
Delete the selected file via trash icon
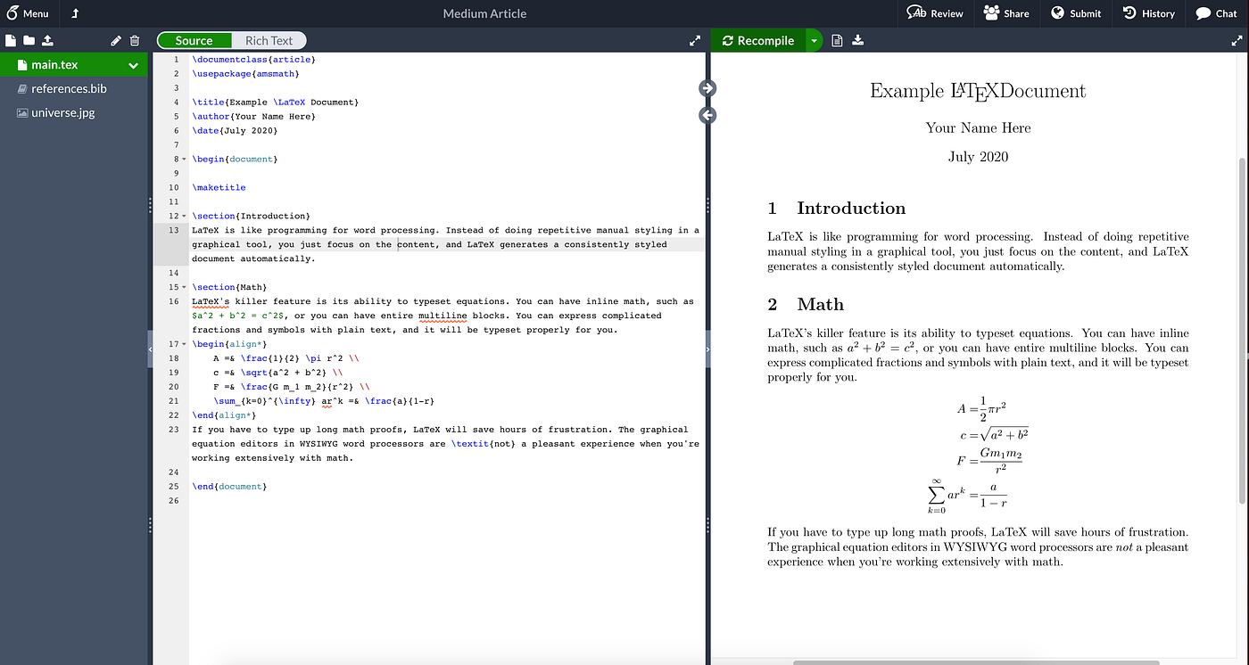[135, 40]
